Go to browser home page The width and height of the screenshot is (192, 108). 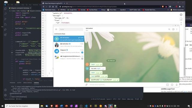[x=53, y=7]
